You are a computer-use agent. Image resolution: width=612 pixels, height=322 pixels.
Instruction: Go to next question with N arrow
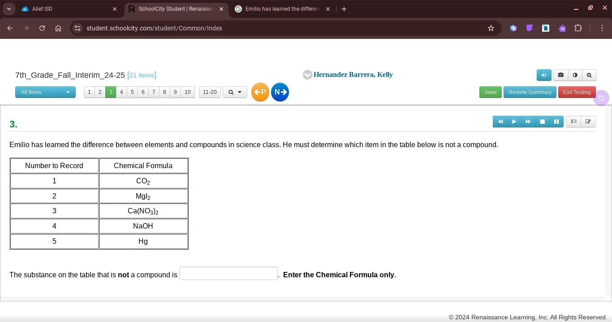pyautogui.click(x=280, y=92)
